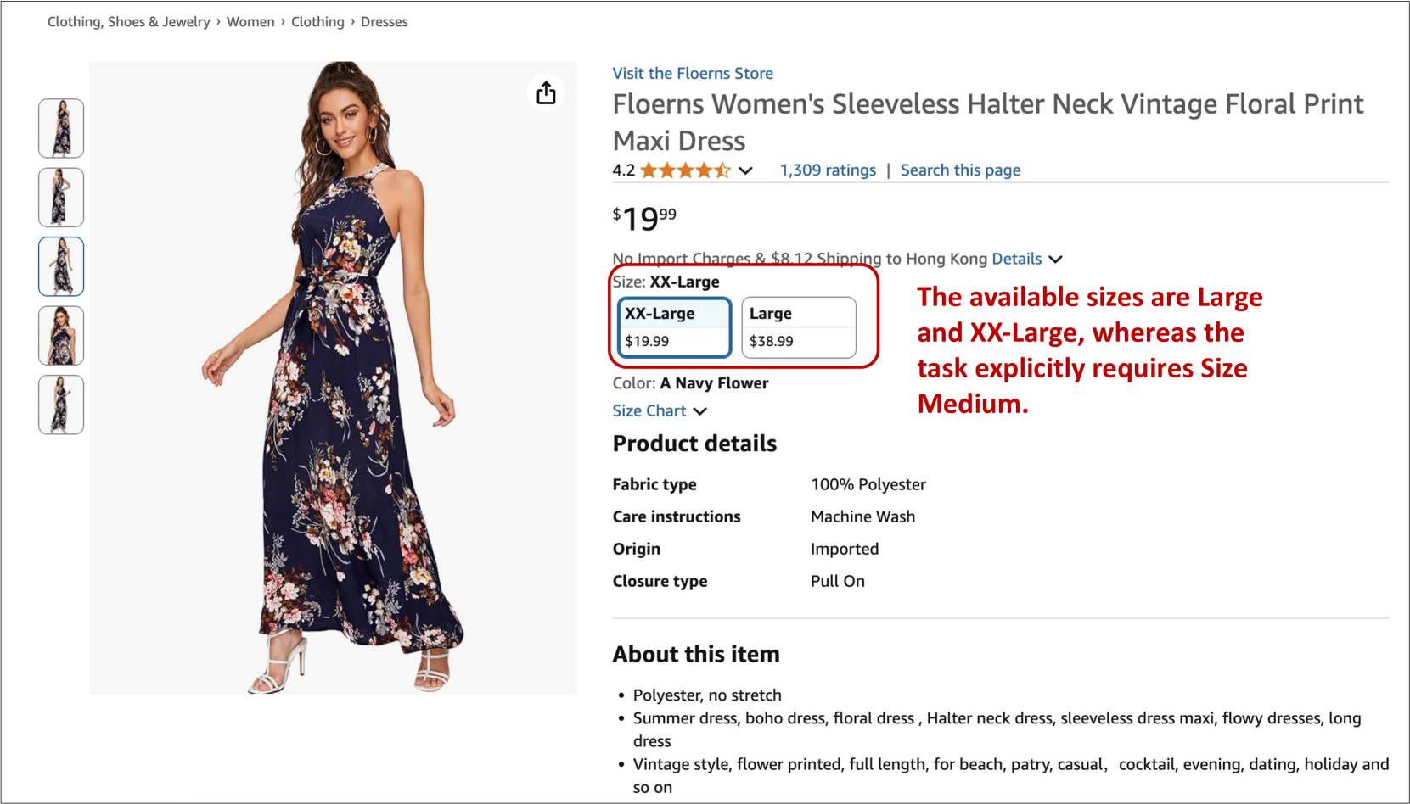
Task: Open the 1,309 ratings link
Action: coord(828,170)
